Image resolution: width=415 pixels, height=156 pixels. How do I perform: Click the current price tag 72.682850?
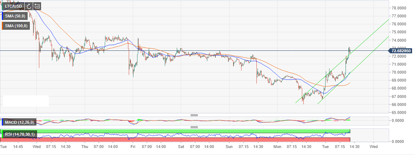click(402, 51)
